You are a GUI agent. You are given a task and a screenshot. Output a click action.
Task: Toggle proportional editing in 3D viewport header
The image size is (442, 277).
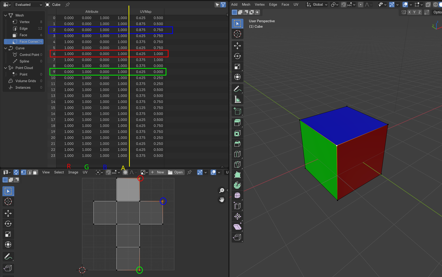361,4
